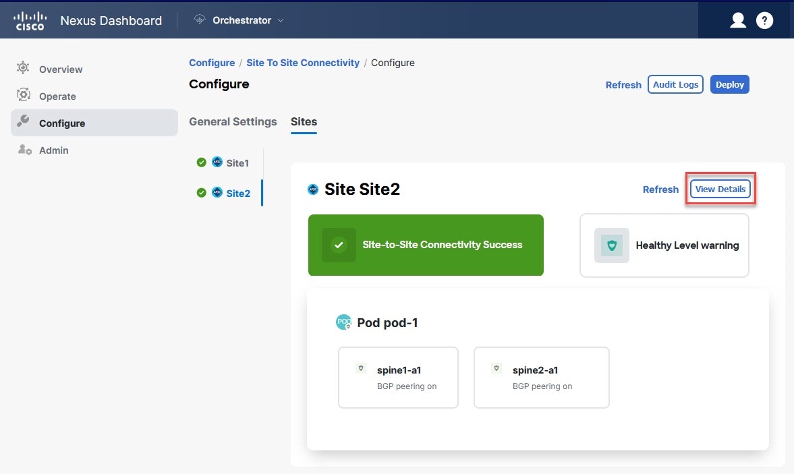Click the Operate sidebar icon
This screenshot has width=794, height=474.
(x=24, y=94)
